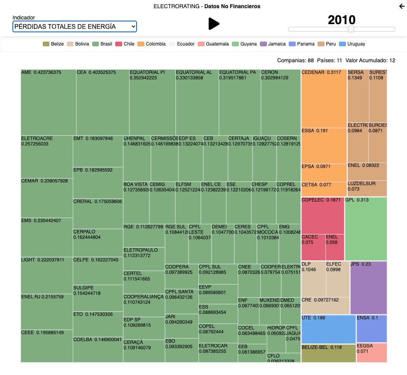Click the play animation button
407x375 pixels.
click(x=214, y=24)
